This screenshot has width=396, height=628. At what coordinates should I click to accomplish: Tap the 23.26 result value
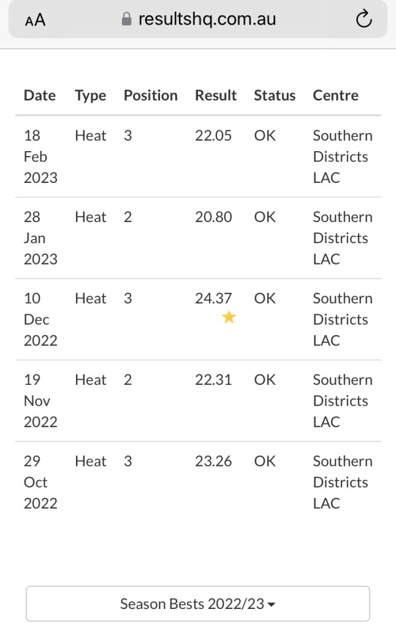(213, 461)
